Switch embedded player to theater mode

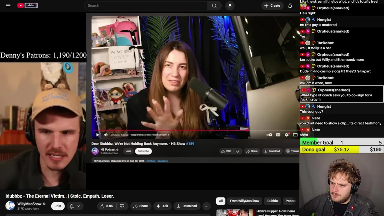pos(295,135)
